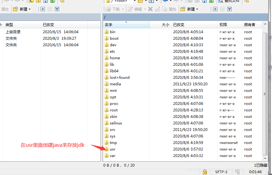The height and width of the screenshot is (175, 272).
Task: Sort remote files by 拥有者 column
Action: tap(252, 25)
